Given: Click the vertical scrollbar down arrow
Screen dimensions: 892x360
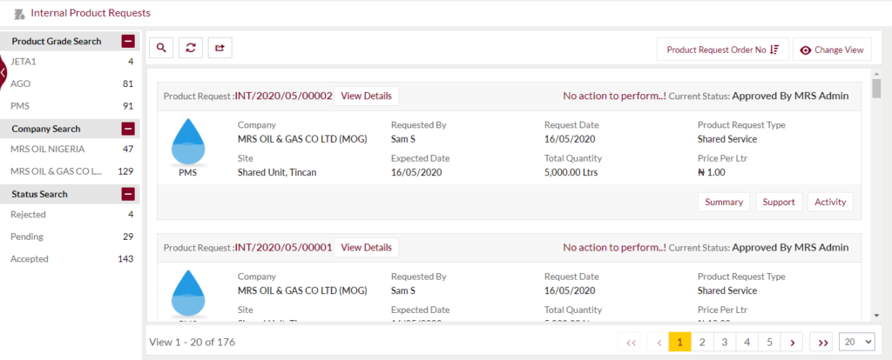Looking at the screenshot, I should pyautogui.click(x=876, y=315).
